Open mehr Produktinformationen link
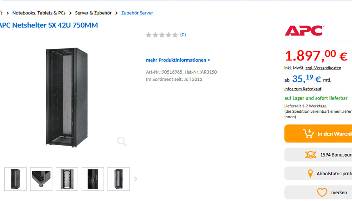Viewport: 352px width, 201px height. (178, 60)
